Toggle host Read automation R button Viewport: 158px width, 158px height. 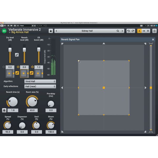[8, 26]
